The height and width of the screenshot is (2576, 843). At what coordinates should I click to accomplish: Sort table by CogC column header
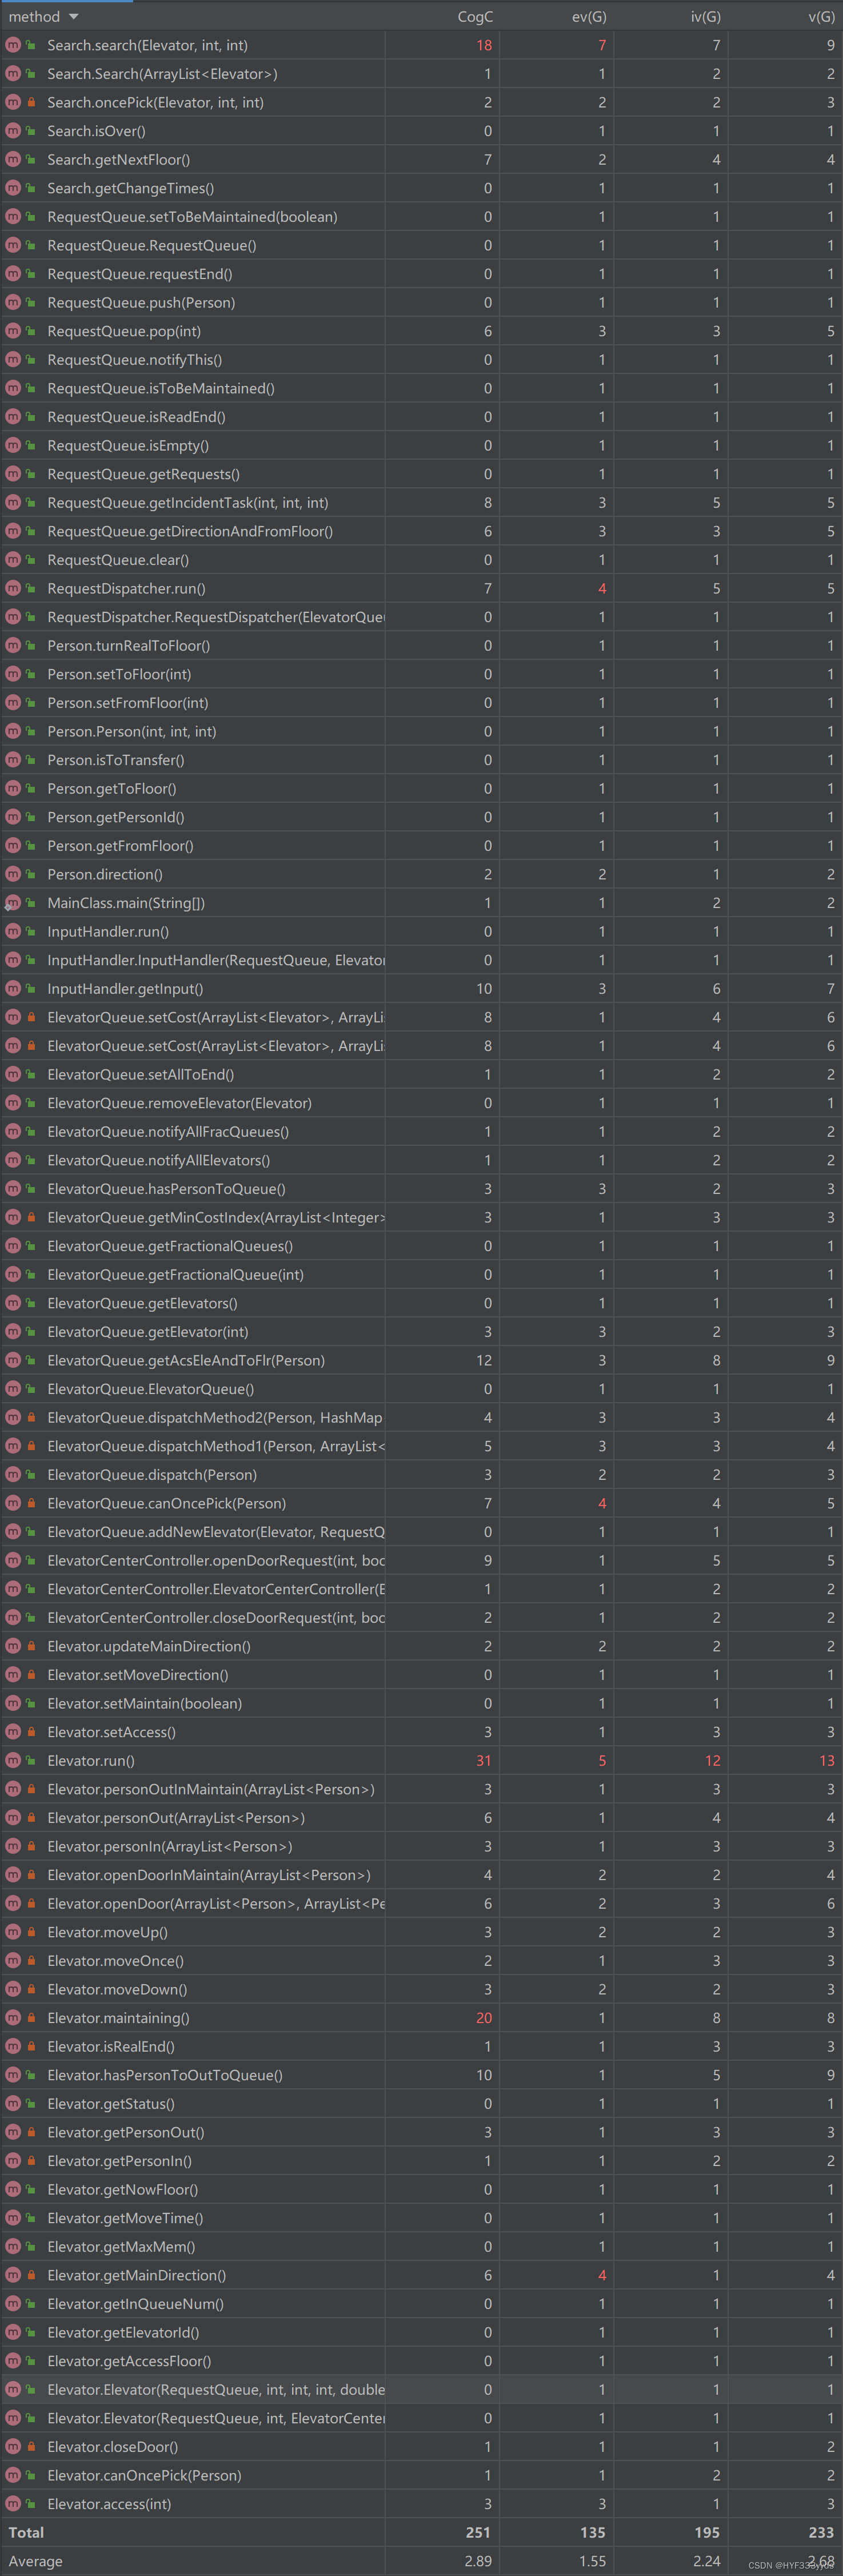click(x=475, y=17)
